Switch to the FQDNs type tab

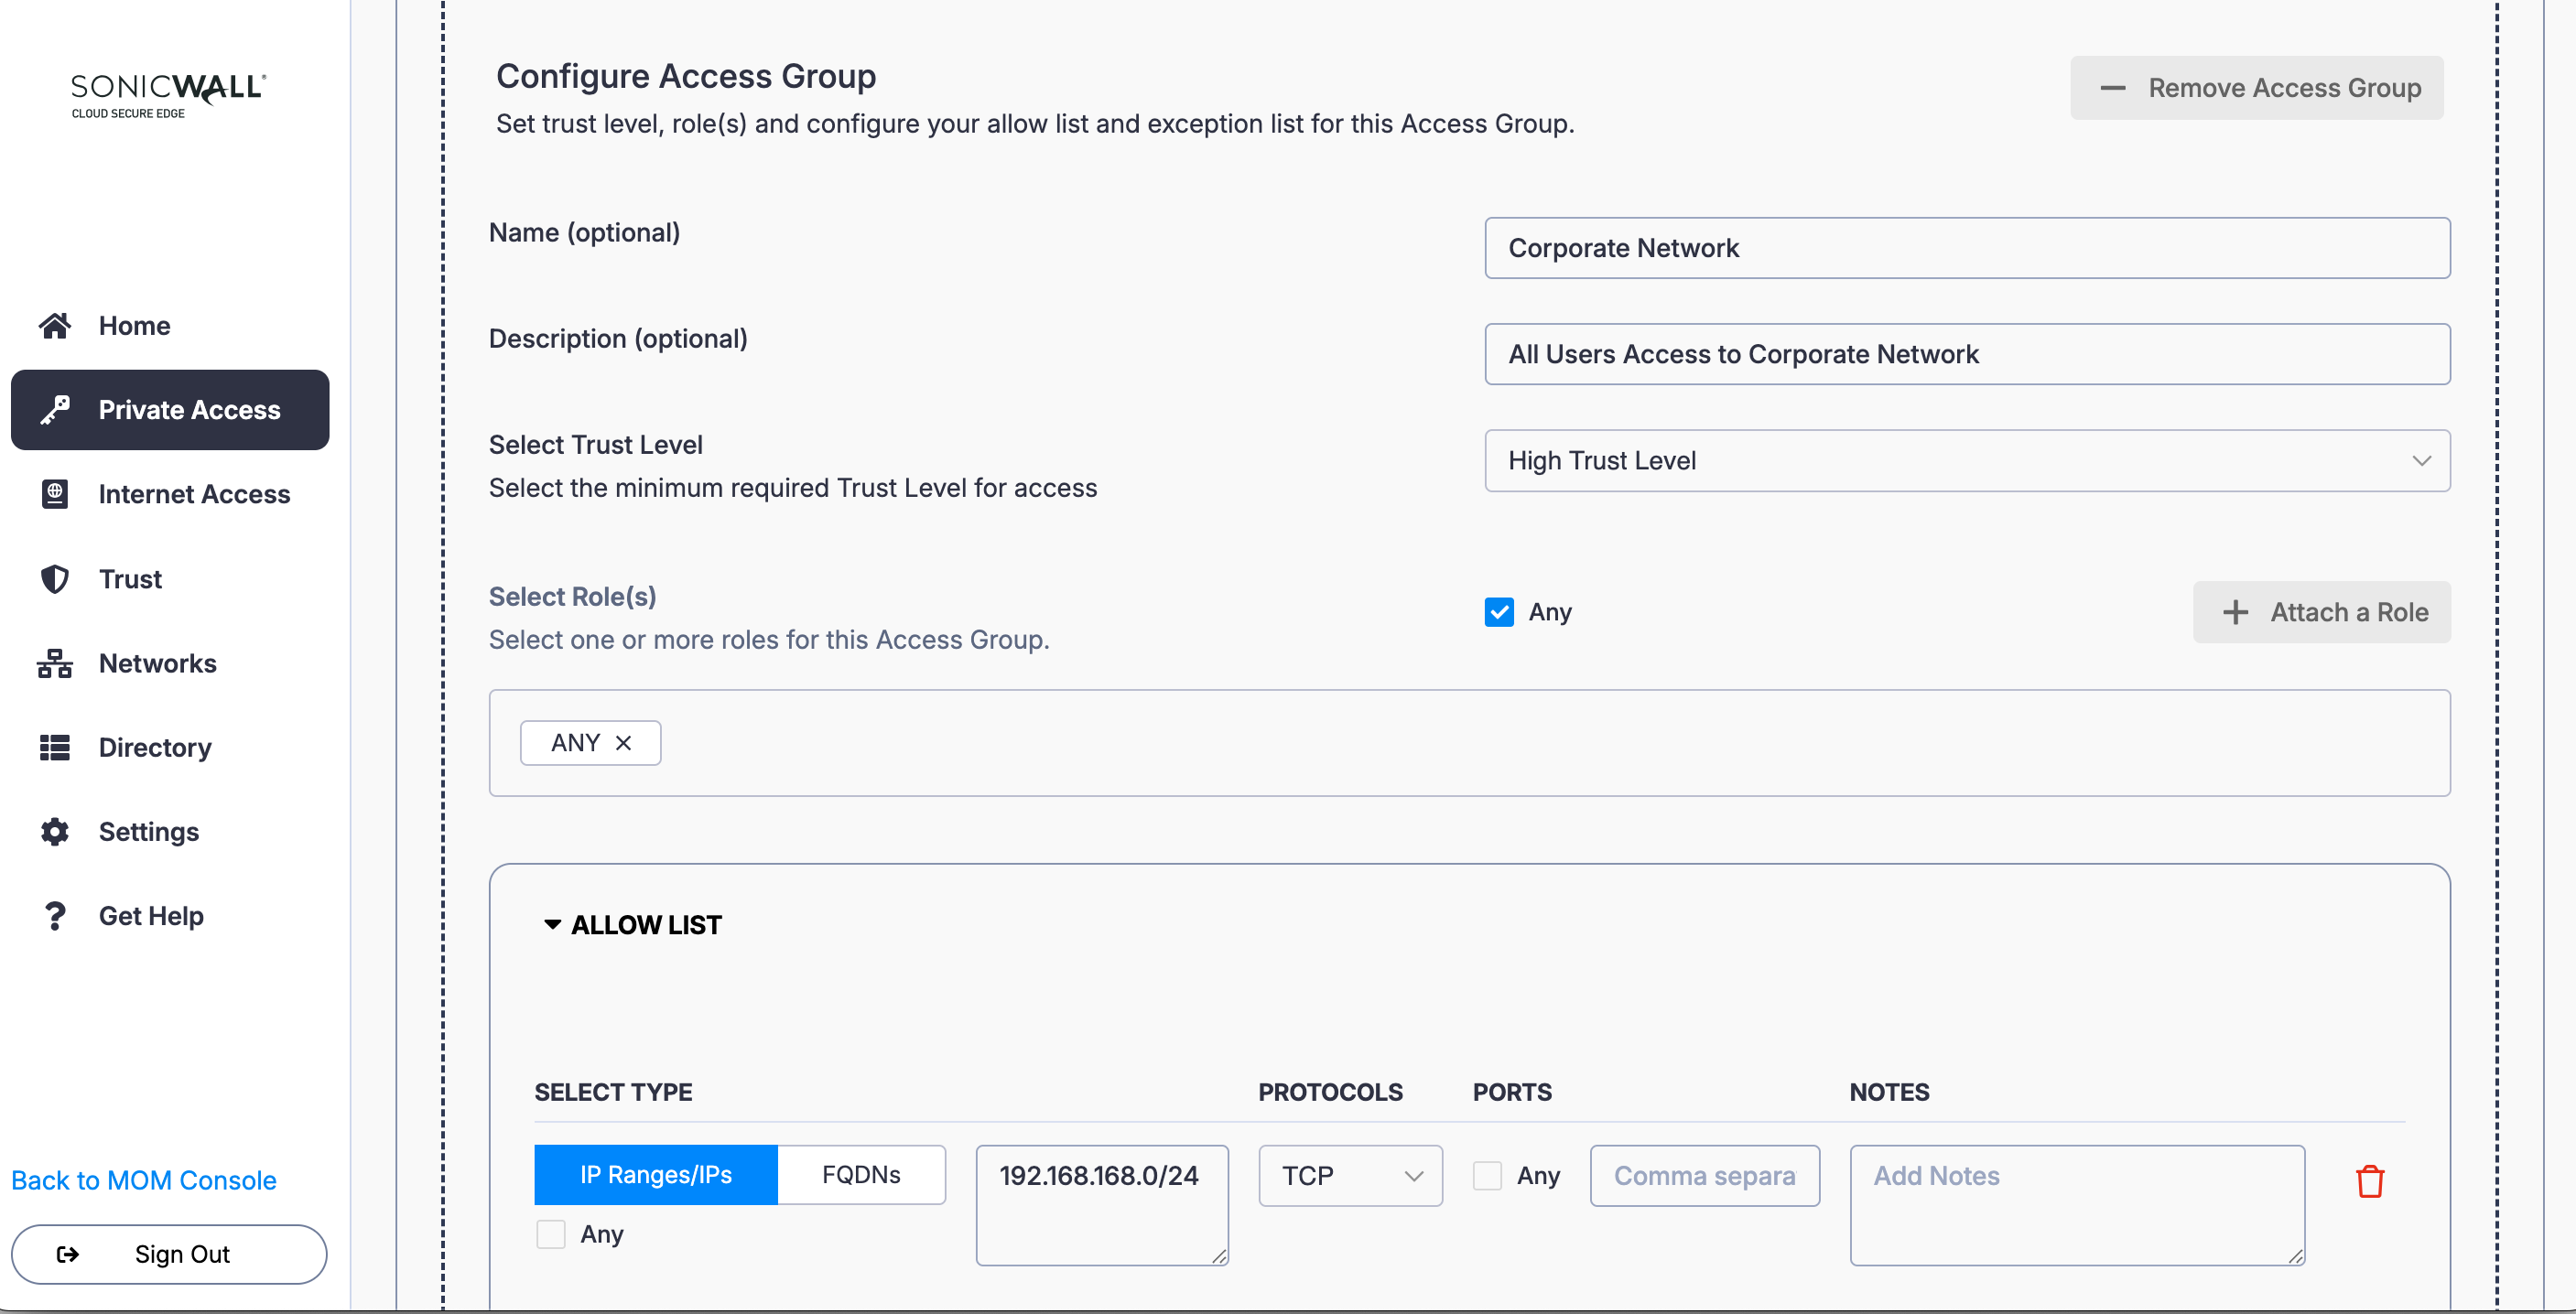pyautogui.click(x=860, y=1174)
